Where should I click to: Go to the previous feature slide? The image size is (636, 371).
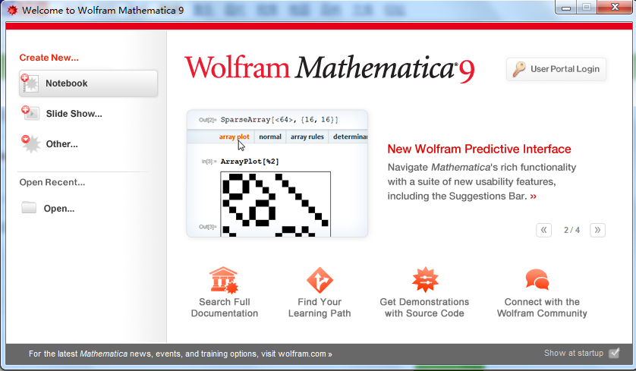coord(543,230)
